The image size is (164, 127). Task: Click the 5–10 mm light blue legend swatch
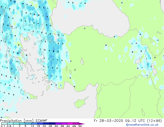click(x=28, y=124)
